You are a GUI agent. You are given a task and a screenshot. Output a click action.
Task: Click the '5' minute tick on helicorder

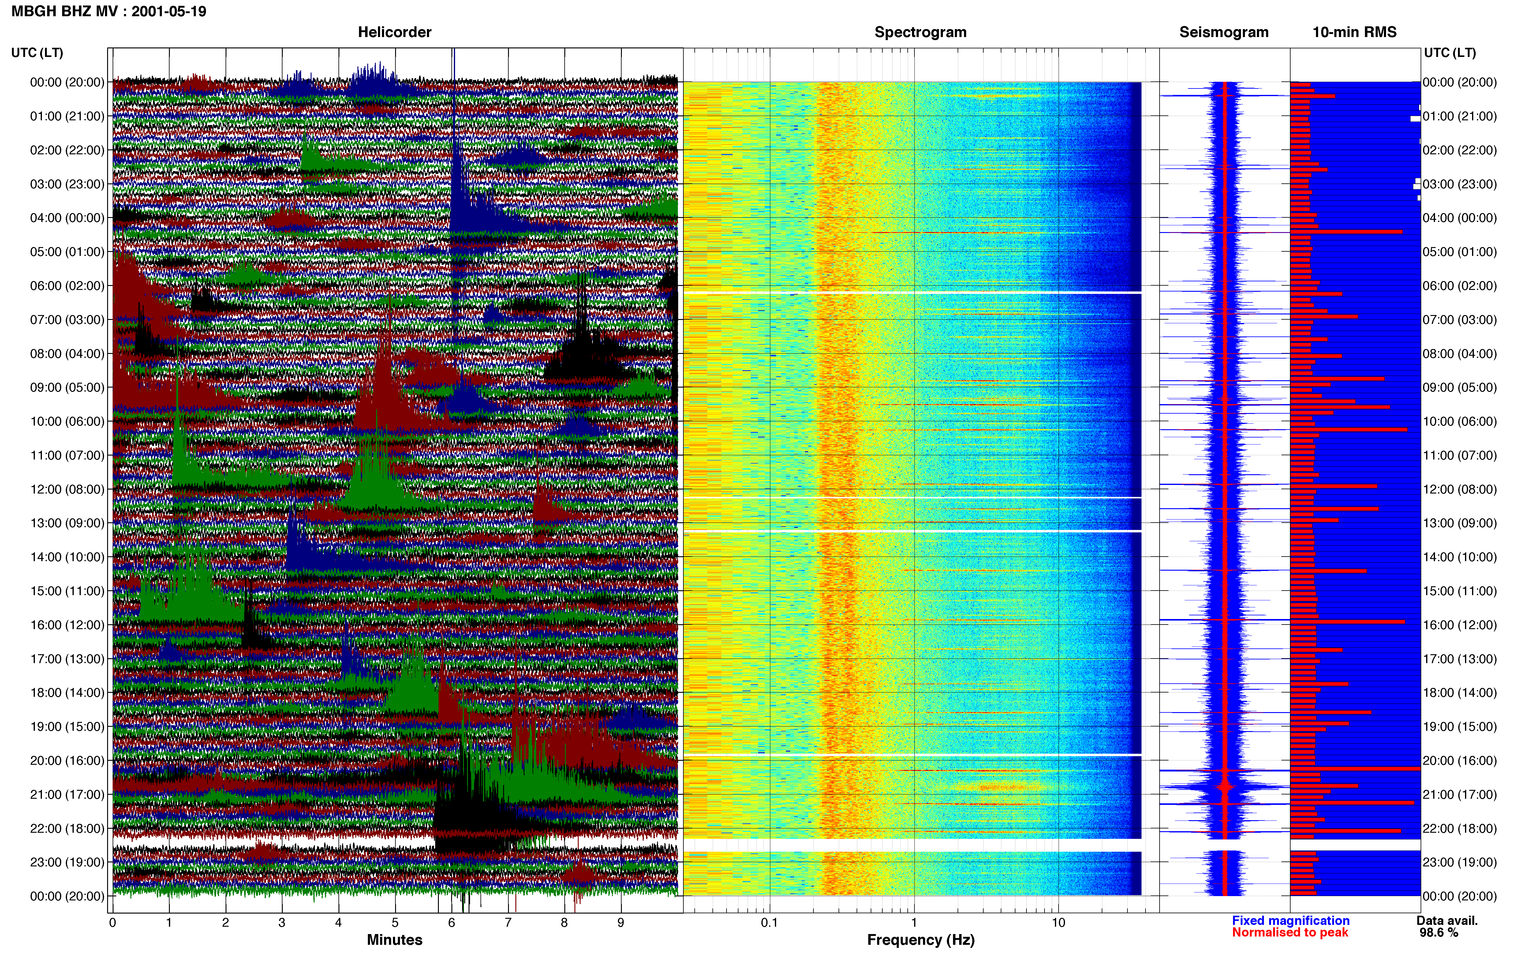tap(395, 923)
